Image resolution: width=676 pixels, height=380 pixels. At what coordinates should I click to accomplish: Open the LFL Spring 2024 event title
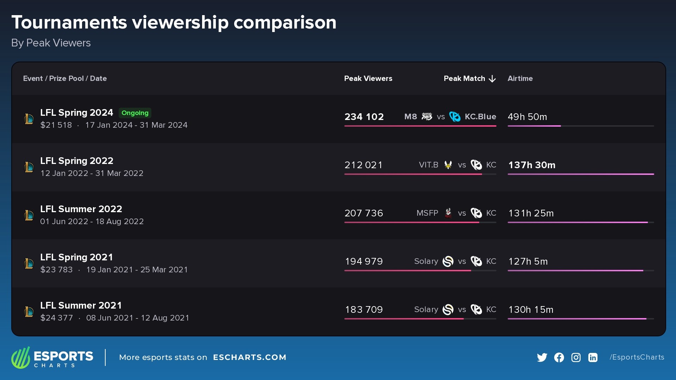pyautogui.click(x=77, y=113)
